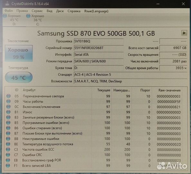This screenshot has width=191, height=174.
Task: Select the Неисправимые ошибки row
Action: tap(94, 139)
